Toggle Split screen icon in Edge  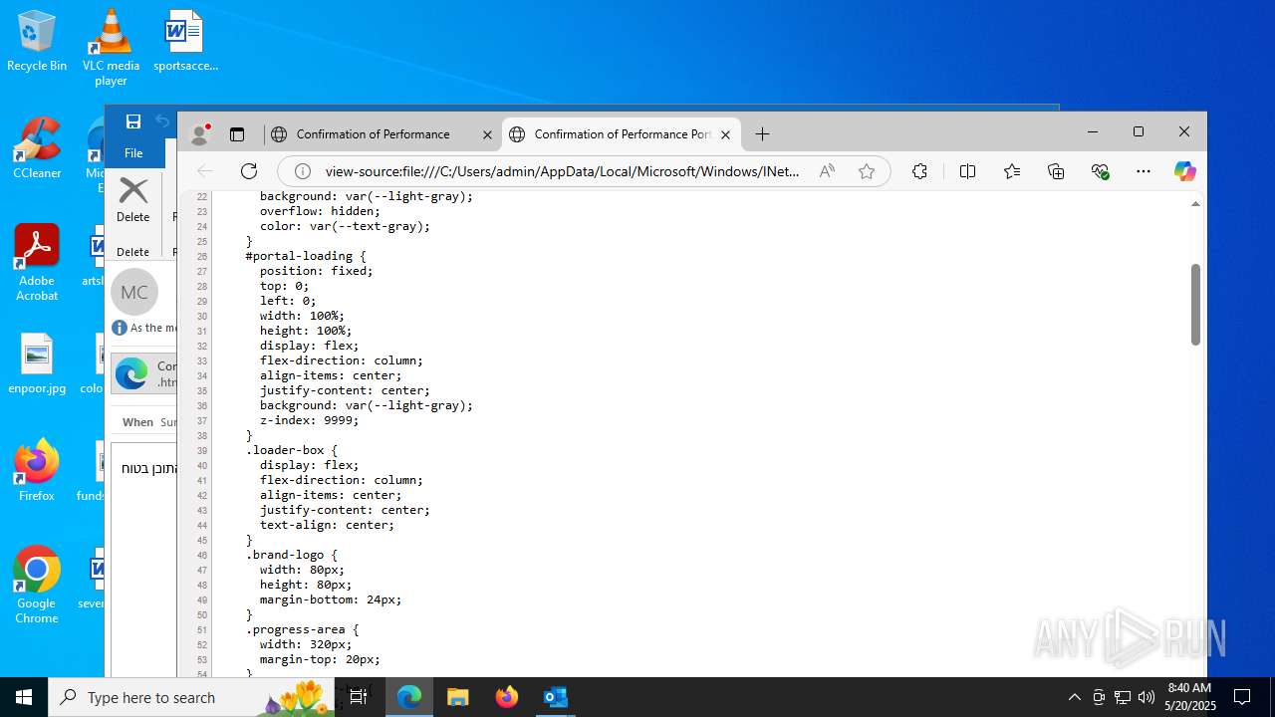967,171
